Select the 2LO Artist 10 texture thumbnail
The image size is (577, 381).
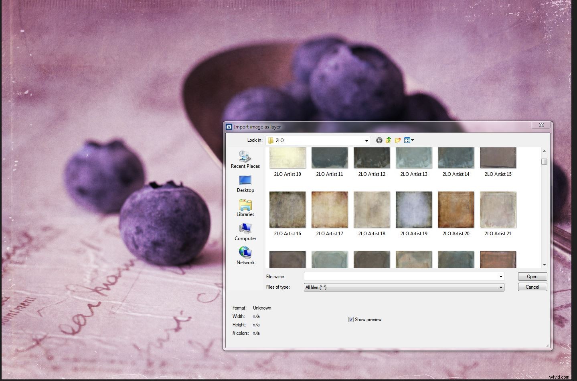287,157
